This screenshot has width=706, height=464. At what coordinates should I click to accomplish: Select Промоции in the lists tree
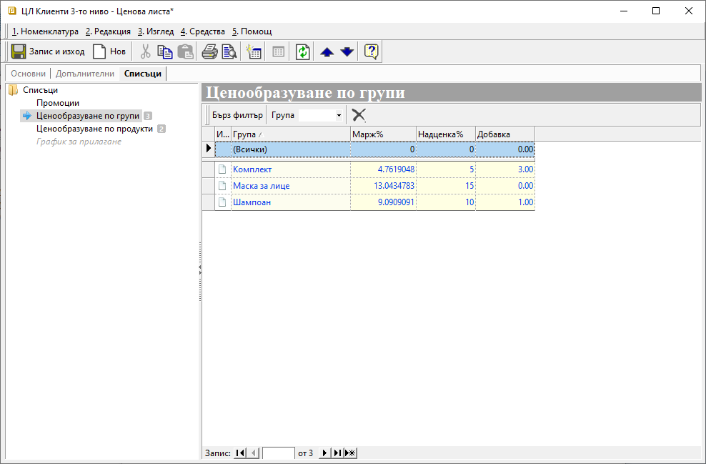[x=58, y=103]
